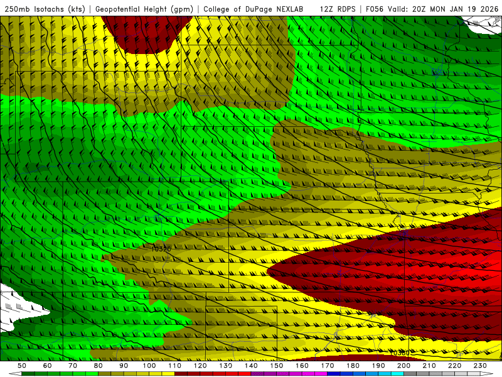The height and width of the screenshot is (377, 502).
Task: Click the '120' value on the color scale
Action: pos(200,366)
